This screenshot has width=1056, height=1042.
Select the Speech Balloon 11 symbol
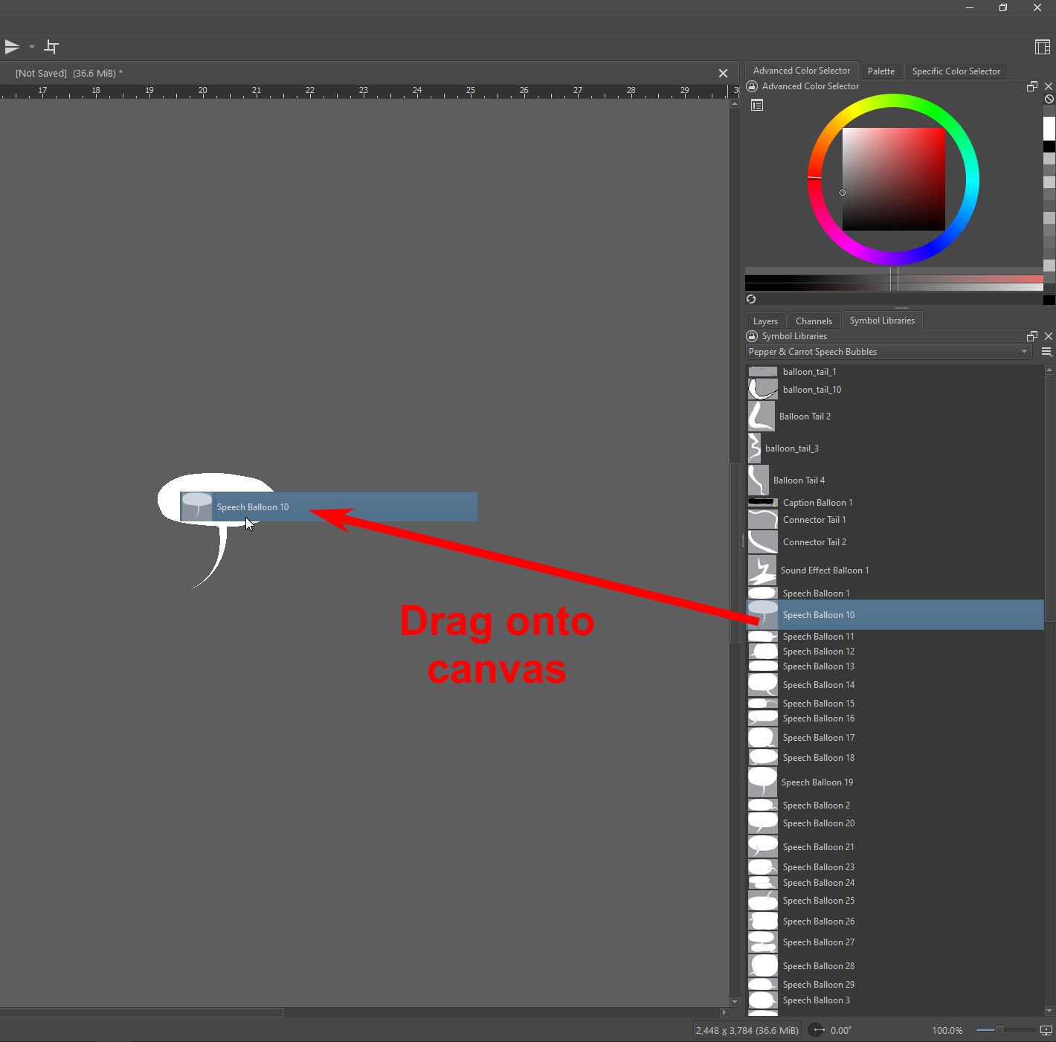point(895,637)
